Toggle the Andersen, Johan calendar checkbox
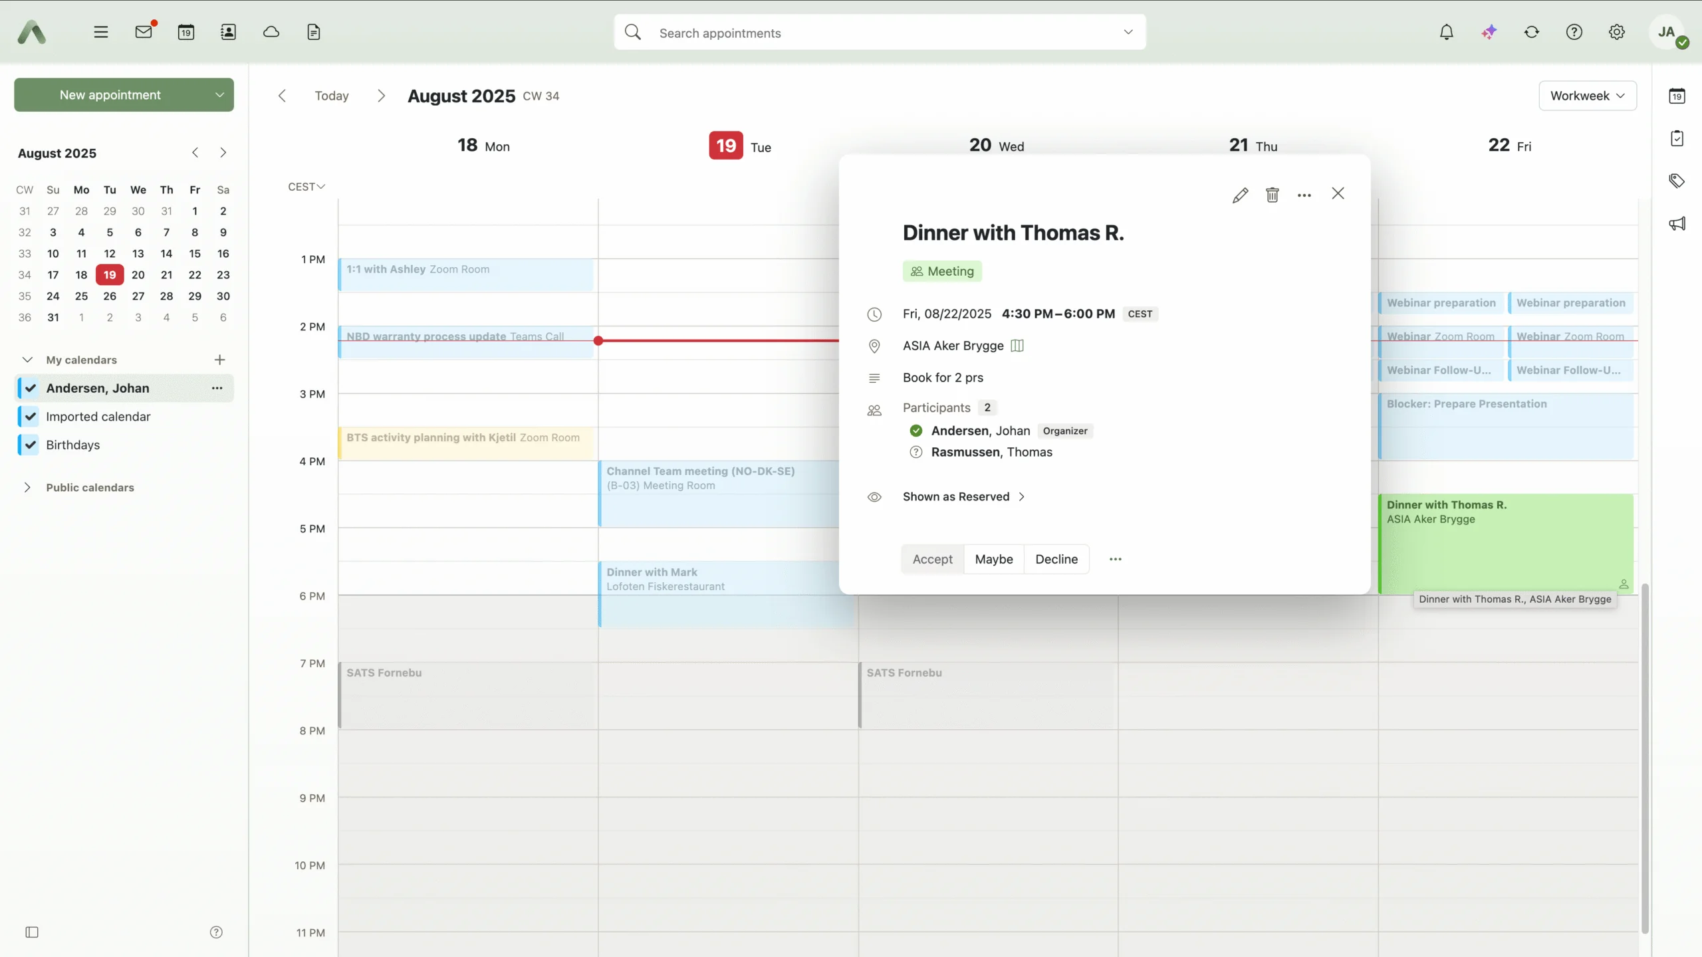Viewport: 1702px width, 957px height. (30, 388)
